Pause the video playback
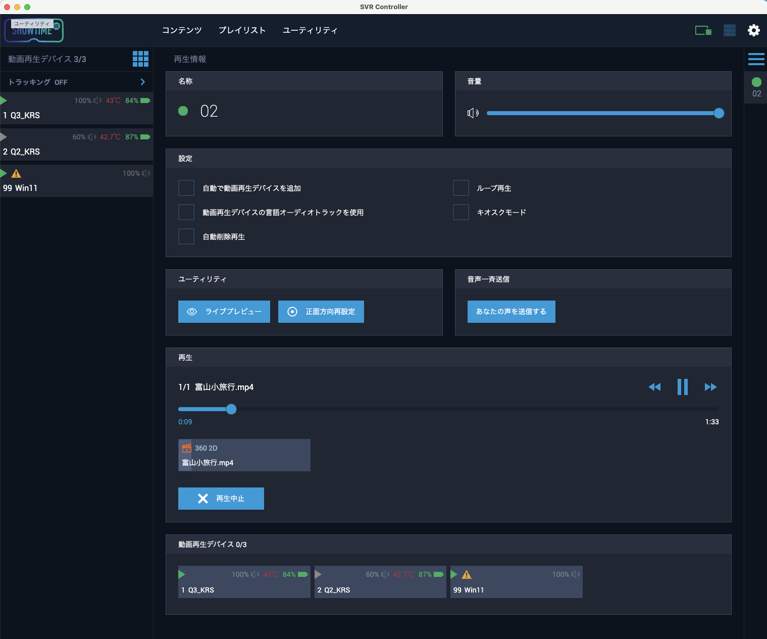The height and width of the screenshot is (639, 767). (x=683, y=387)
